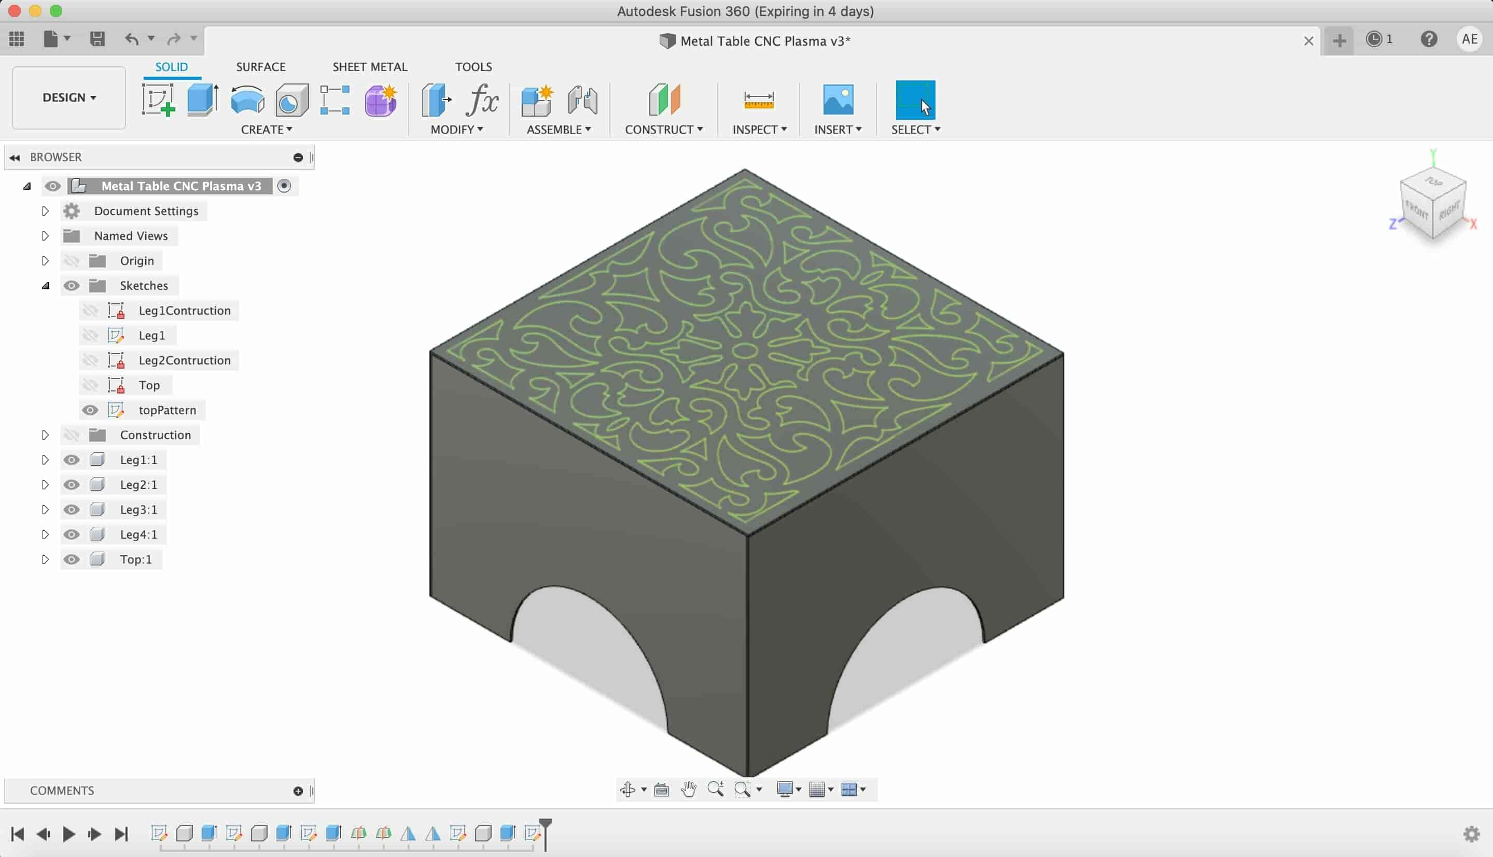The height and width of the screenshot is (857, 1493).
Task: Select the Revolve tool icon
Action: [x=247, y=100]
